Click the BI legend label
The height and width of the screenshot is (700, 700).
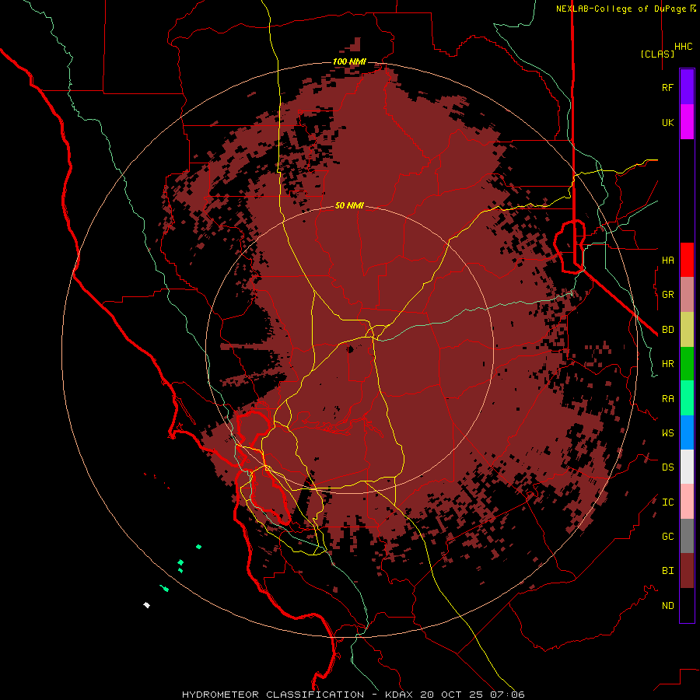667,571
